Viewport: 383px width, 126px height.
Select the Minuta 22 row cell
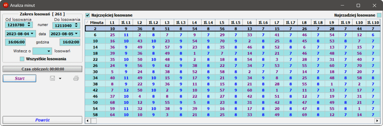pyautogui.click(x=95, y=59)
